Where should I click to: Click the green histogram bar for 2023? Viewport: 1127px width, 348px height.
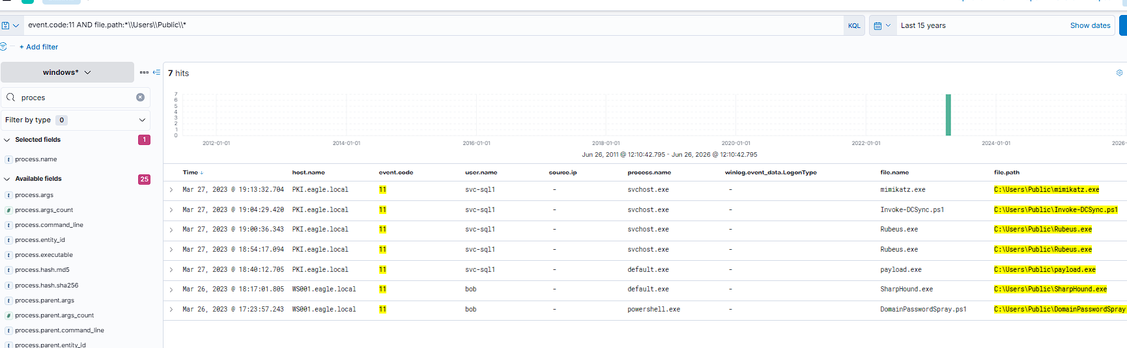point(949,115)
